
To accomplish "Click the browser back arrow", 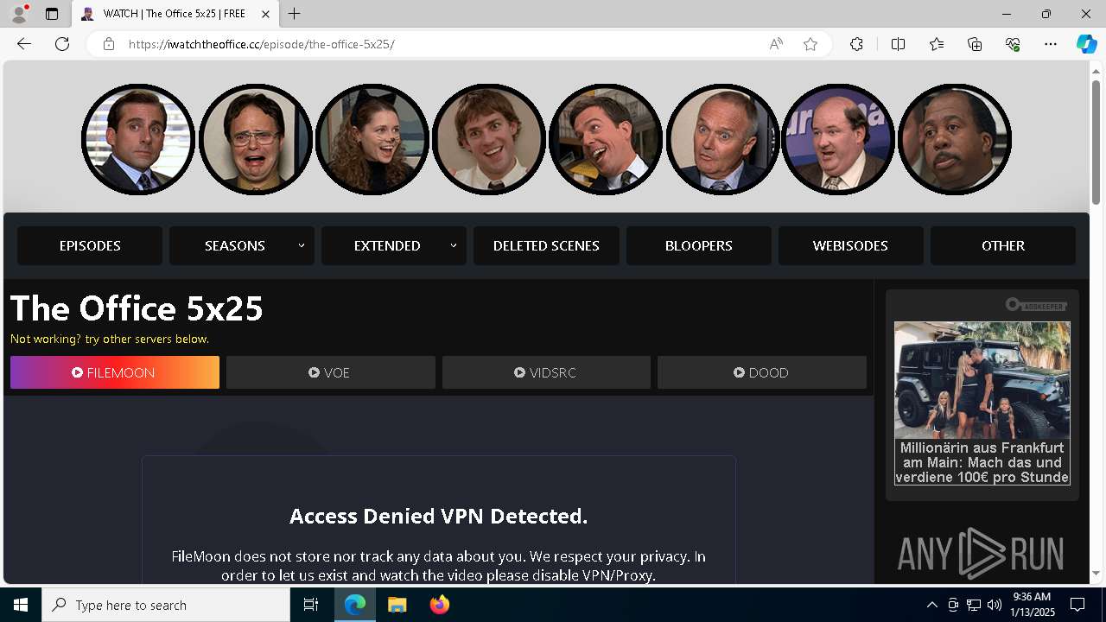I will pyautogui.click(x=24, y=44).
